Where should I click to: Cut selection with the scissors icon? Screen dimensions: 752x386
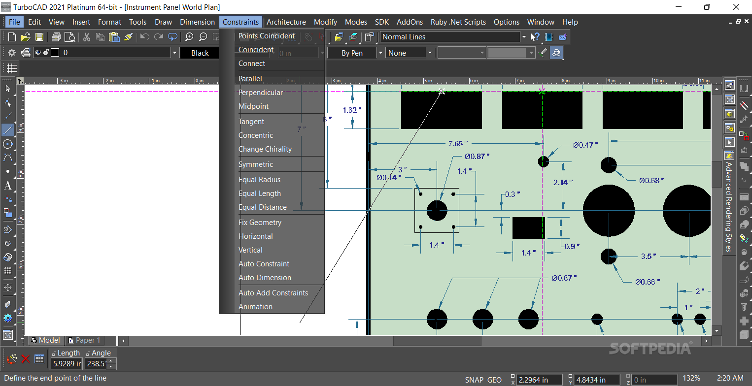coord(87,37)
